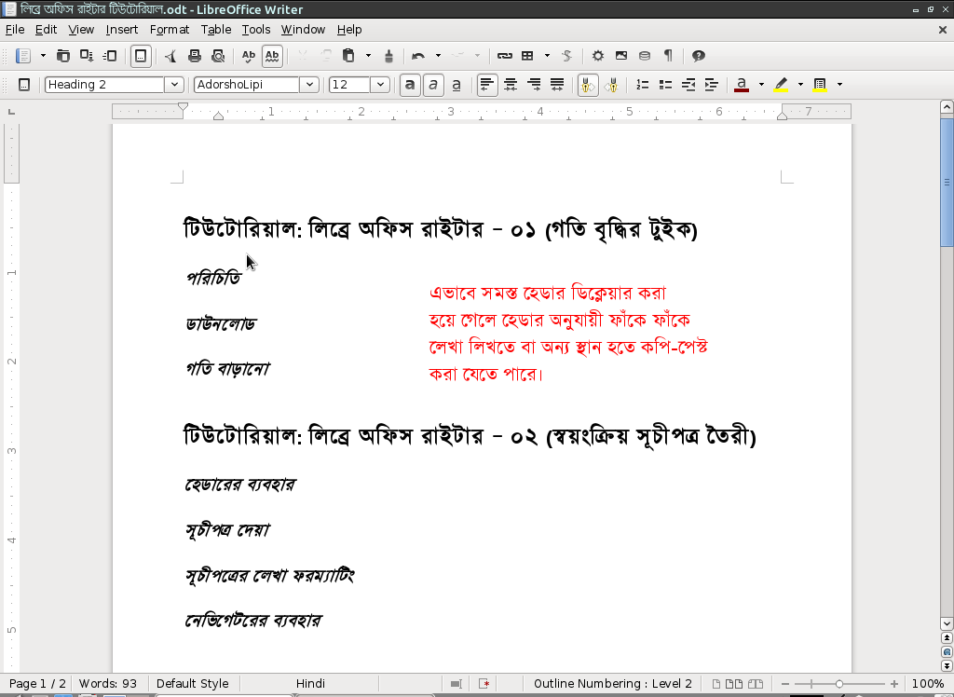The image size is (954, 697).
Task: Click the 100% zoom level
Action: click(x=928, y=684)
